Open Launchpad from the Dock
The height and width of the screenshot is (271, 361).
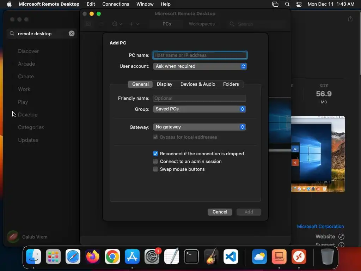(53, 257)
